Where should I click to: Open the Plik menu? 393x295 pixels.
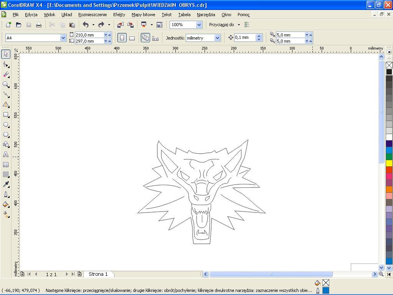pos(15,15)
